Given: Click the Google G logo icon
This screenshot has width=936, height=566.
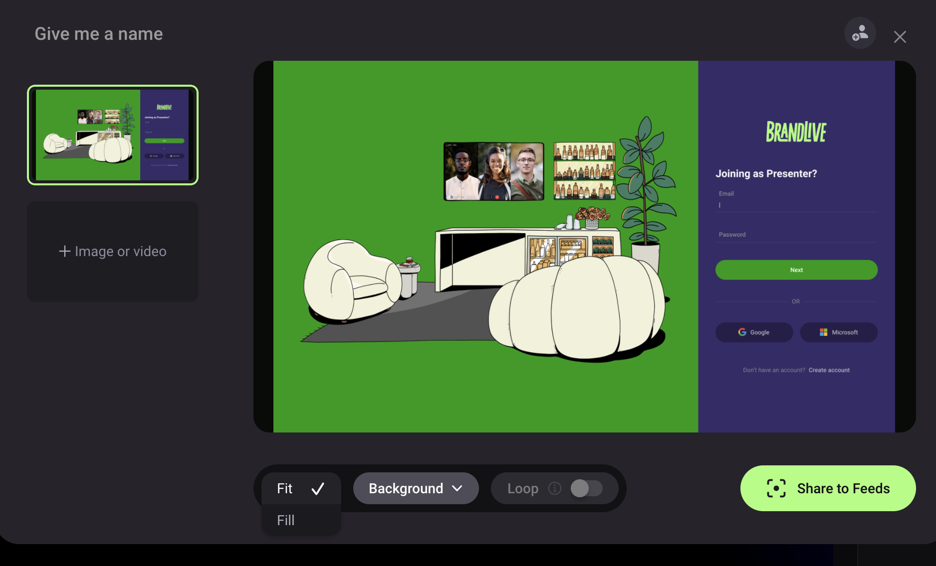Looking at the screenshot, I should click(x=742, y=332).
